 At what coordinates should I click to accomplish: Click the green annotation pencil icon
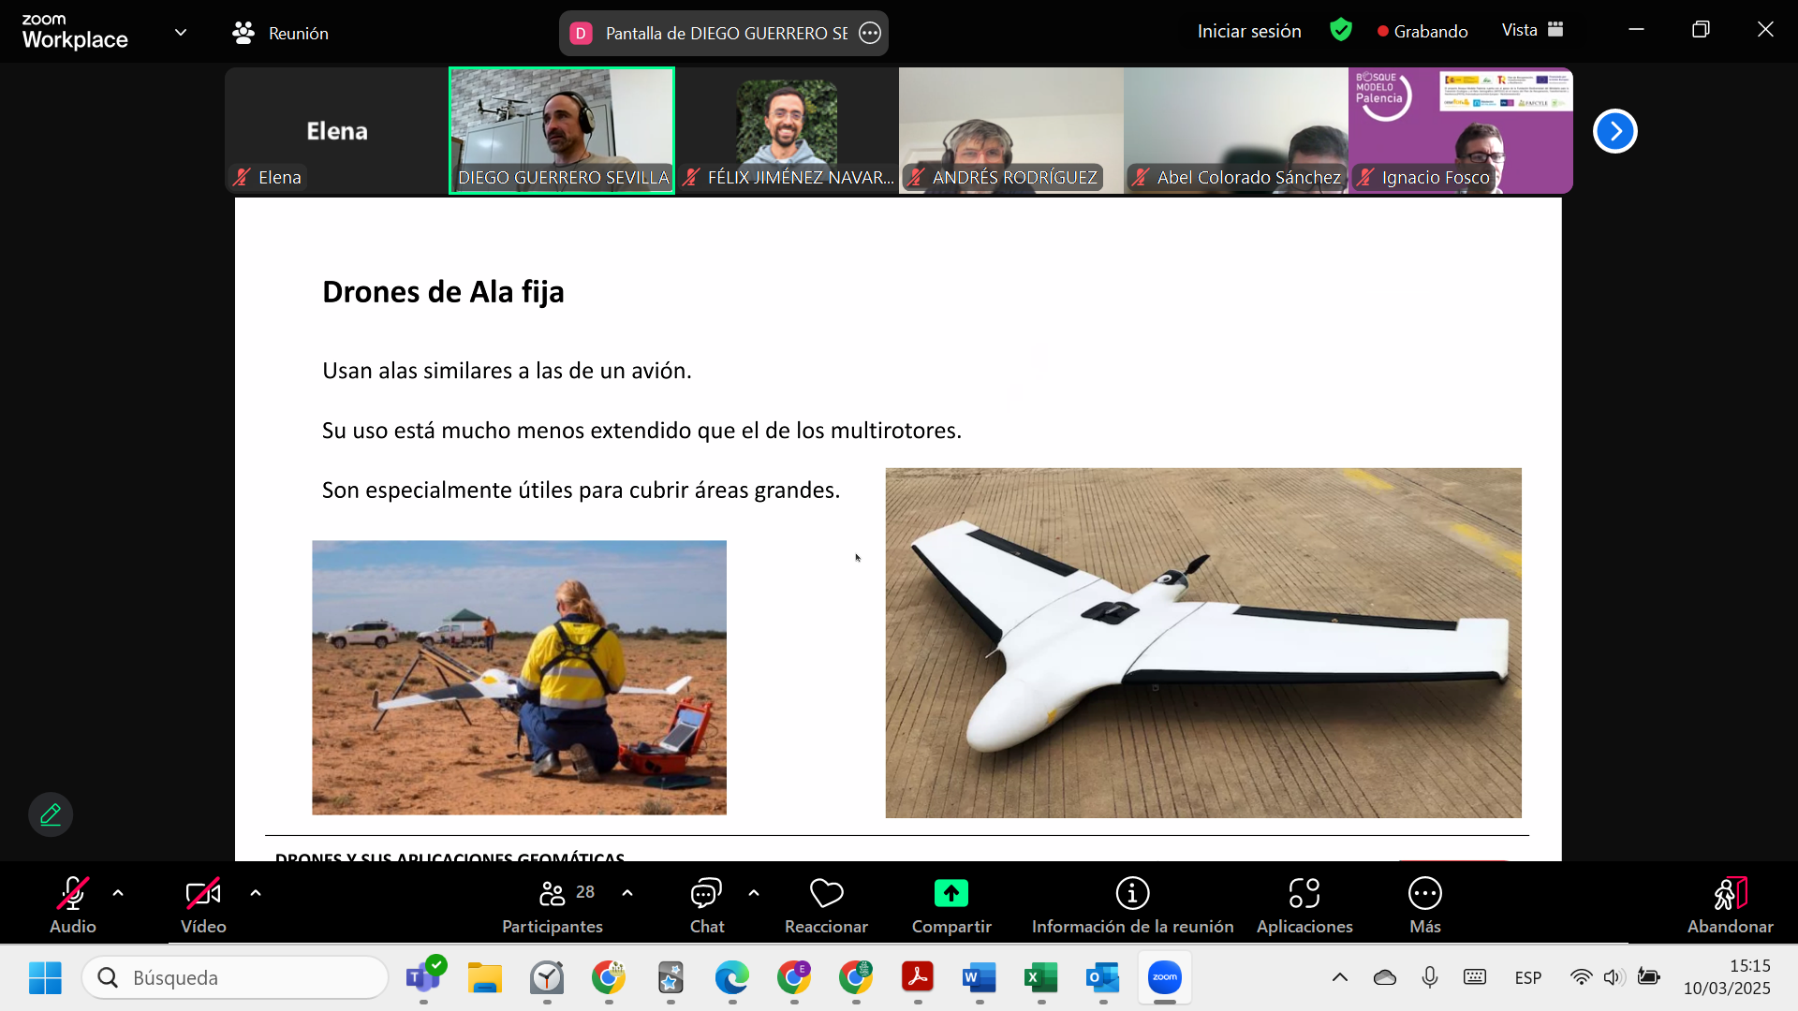tap(51, 814)
